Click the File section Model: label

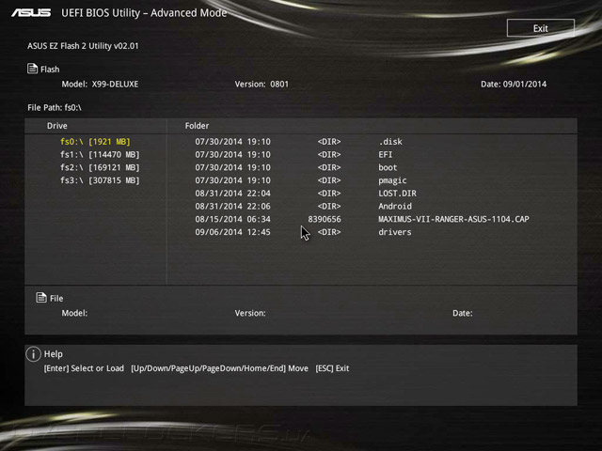74,313
